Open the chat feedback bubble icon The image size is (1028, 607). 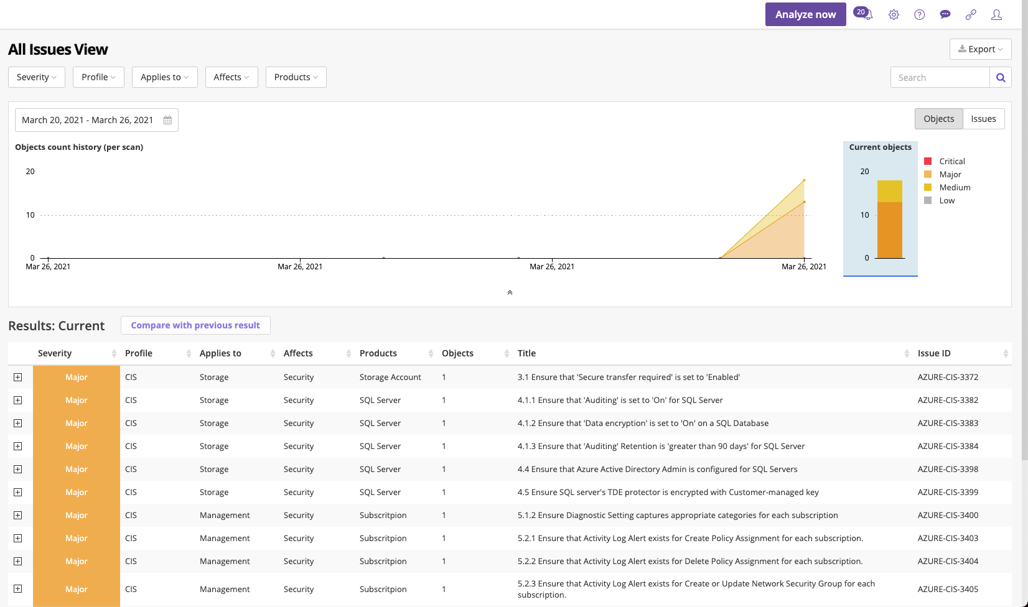945,14
